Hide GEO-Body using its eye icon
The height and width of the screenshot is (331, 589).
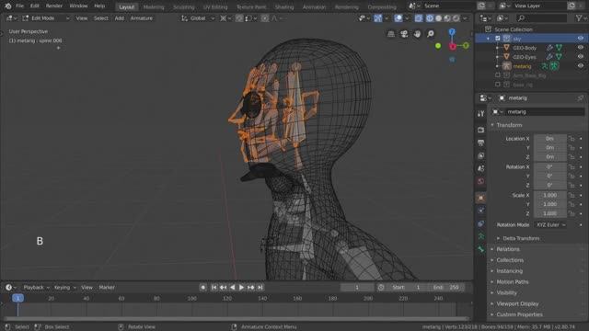pos(581,48)
